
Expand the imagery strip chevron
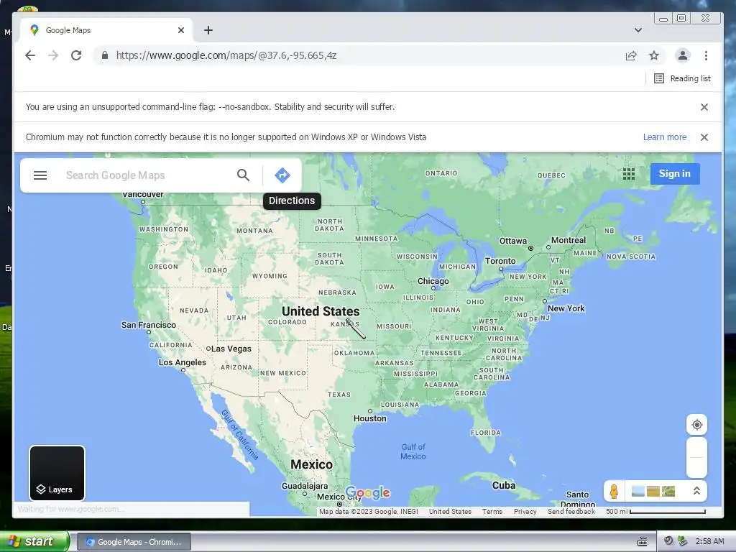pos(696,491)
